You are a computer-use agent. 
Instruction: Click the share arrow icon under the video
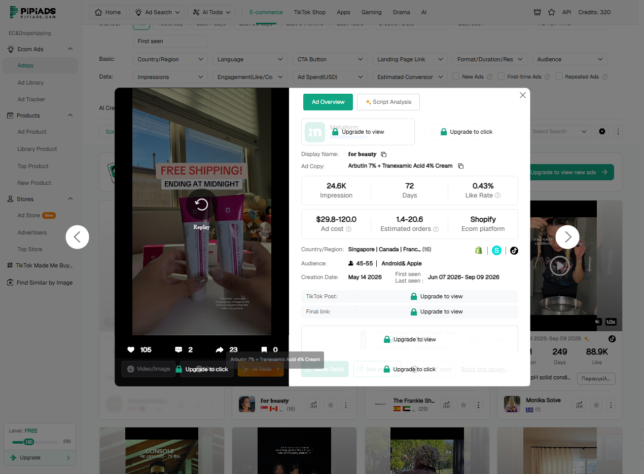click(220, 349)
